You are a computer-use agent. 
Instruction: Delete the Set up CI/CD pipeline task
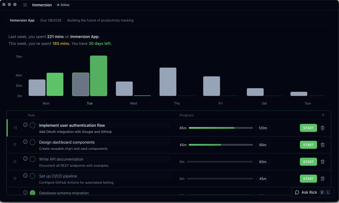coord(323,179)
